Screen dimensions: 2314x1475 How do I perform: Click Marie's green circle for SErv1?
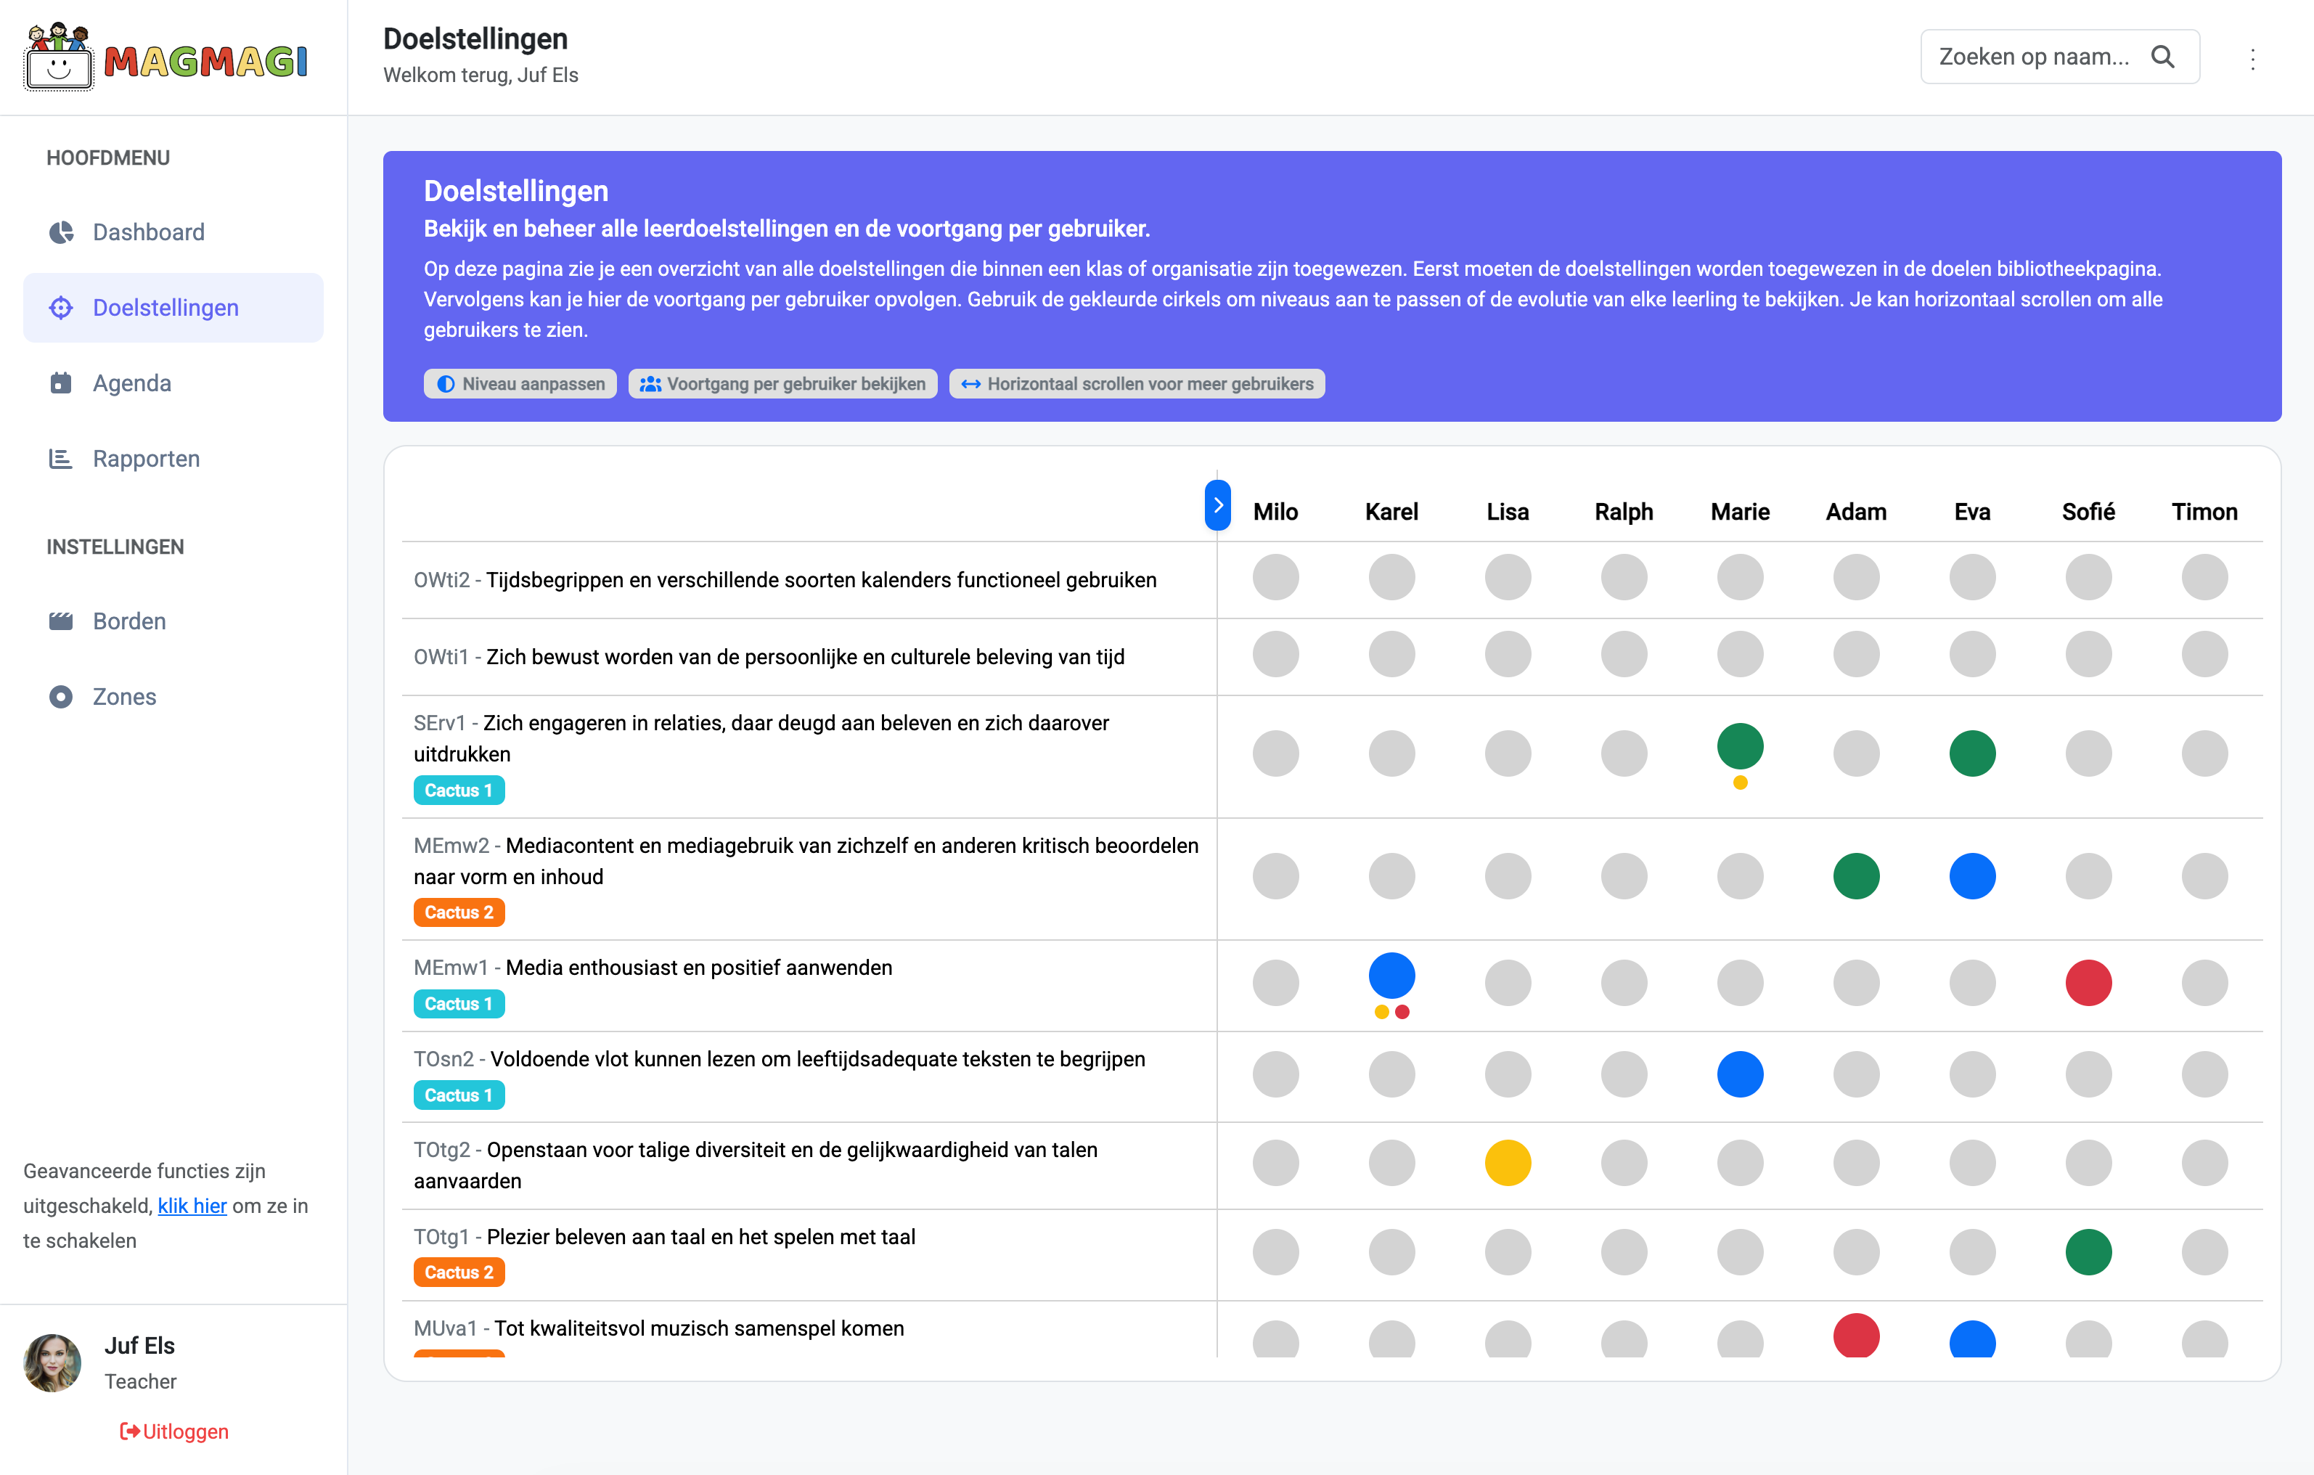[1739, 747]
